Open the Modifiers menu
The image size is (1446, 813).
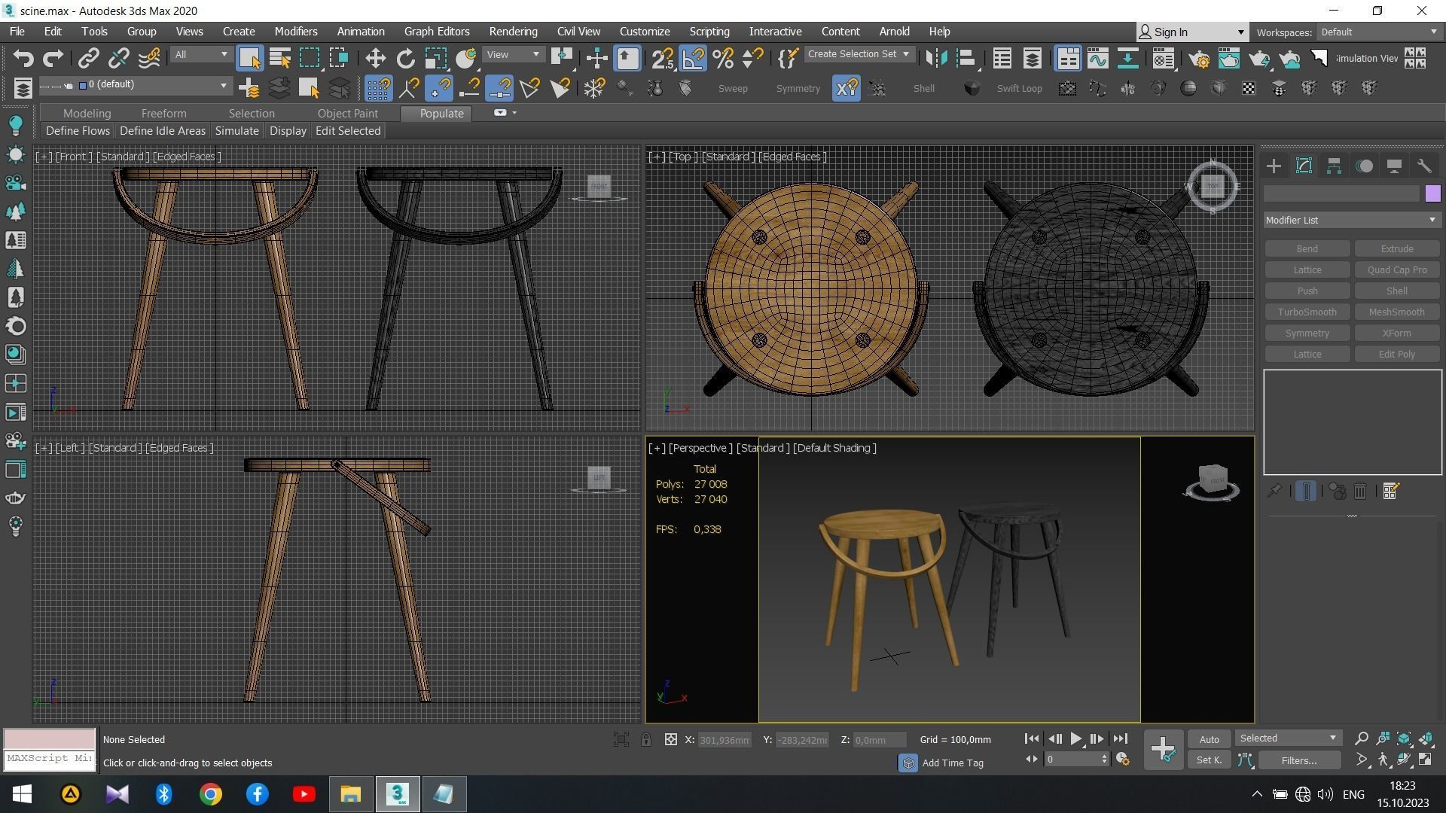[x=295, y=32]
